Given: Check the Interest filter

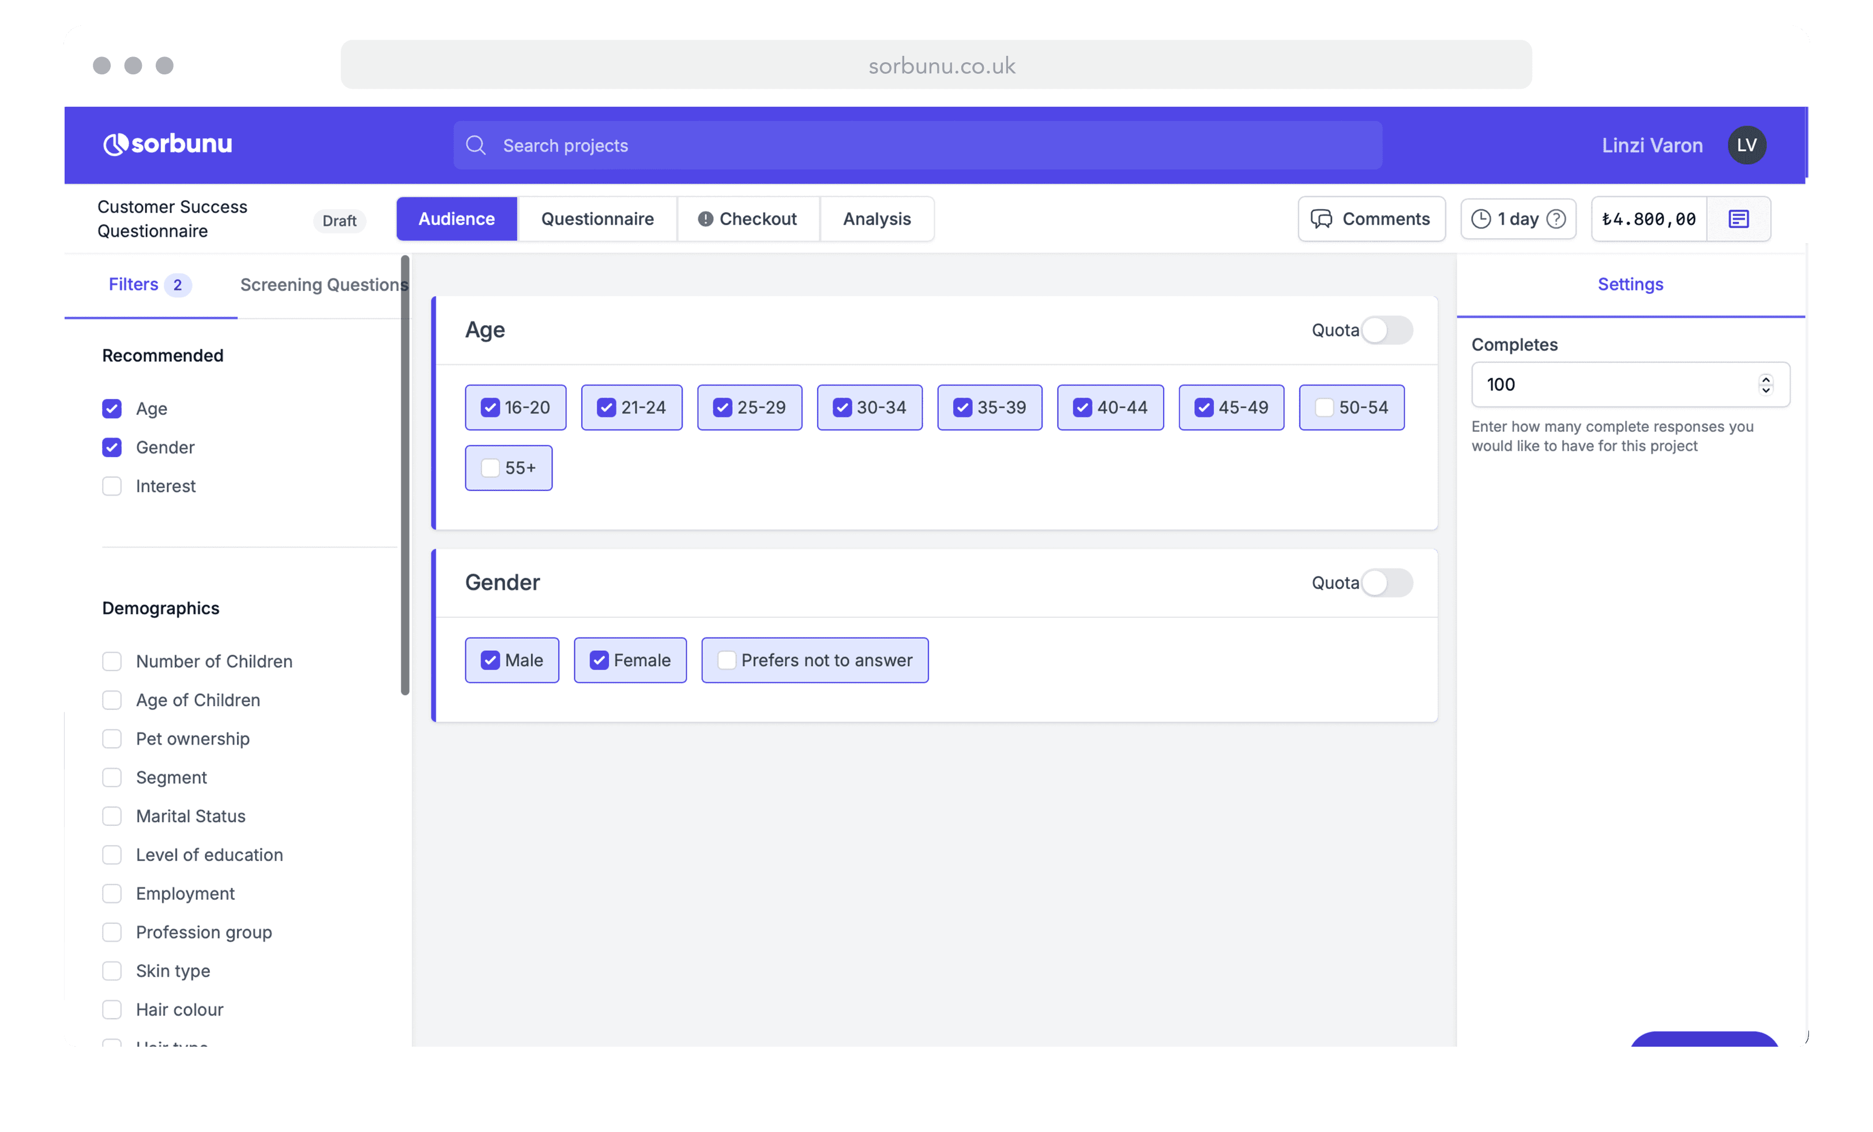Looking at the screenshot, I should tap(112, 486).
